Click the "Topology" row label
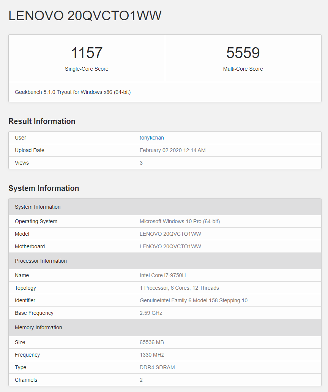Viewport: 328px width, 392px height. (25, 288)
